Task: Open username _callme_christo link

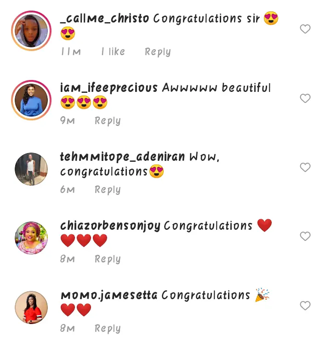Action: coord(104,18)
